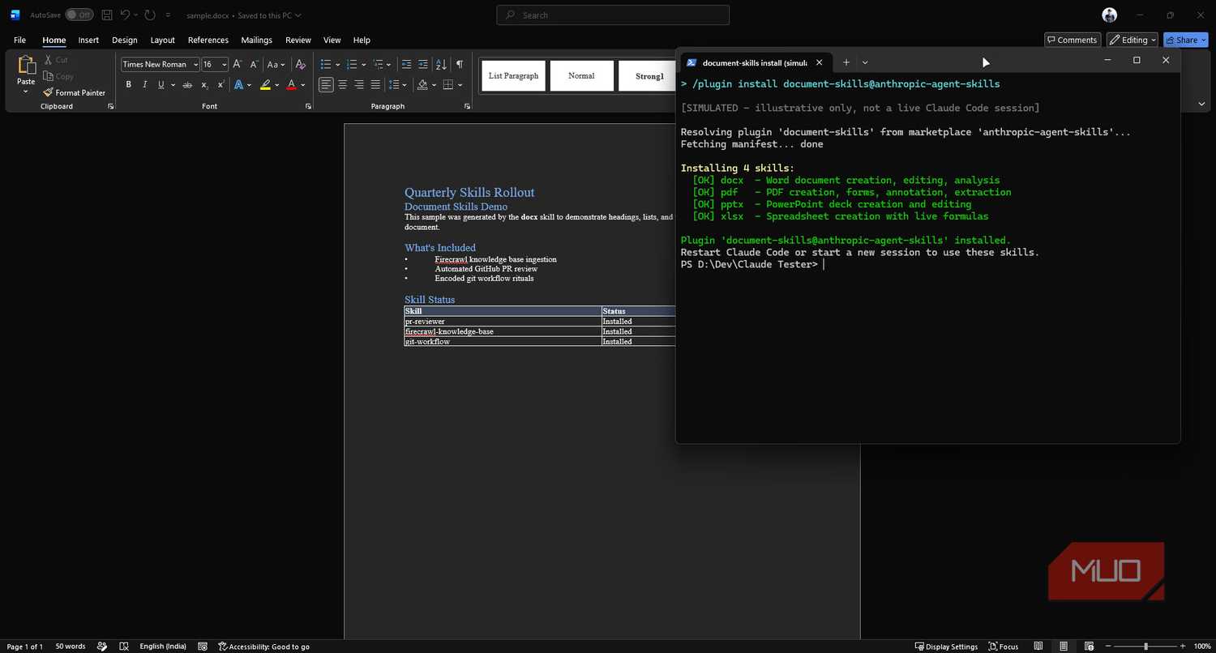Select the document-skills install terminal tab
This screenshot has height=653, width=1216.
click(754, 62)
